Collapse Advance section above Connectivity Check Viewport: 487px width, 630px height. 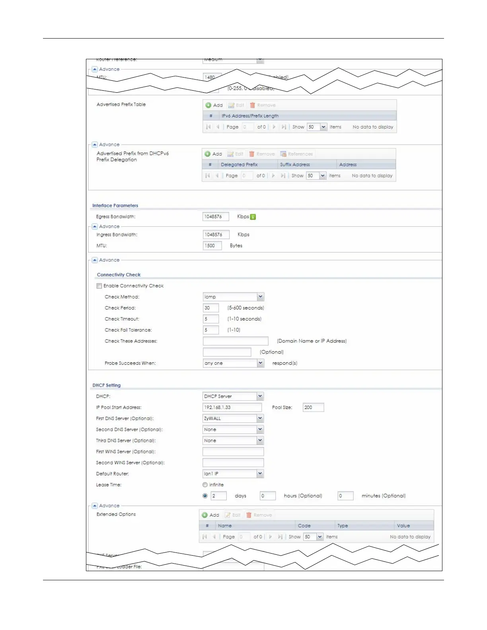(x=95, y=260)
